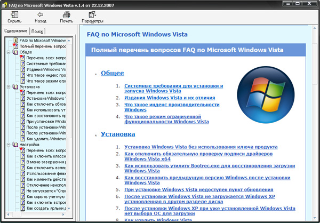Viewport: 320px width, 223px height.
Task: Click question icon beside Как включить класси
Action: pyautogui.click(x=23, y=156)
